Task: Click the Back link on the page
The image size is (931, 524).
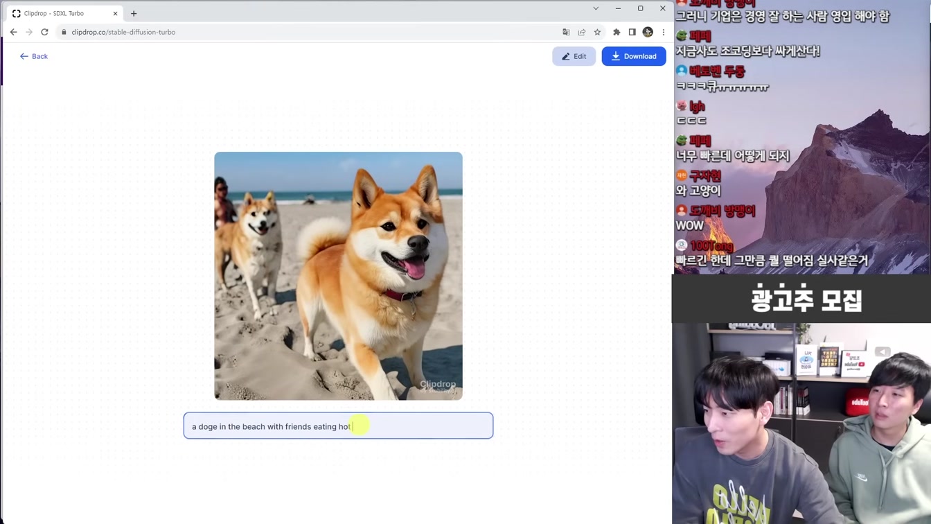Action: tap(34, 56)
